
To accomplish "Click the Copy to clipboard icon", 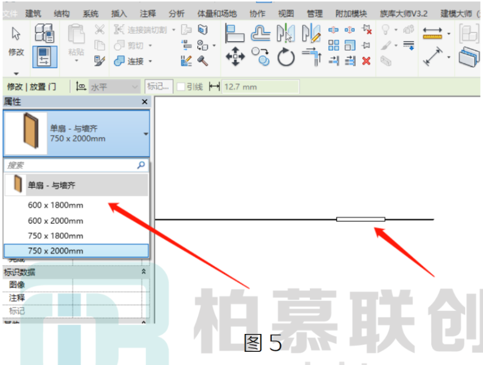I will (x=99, y=45).
